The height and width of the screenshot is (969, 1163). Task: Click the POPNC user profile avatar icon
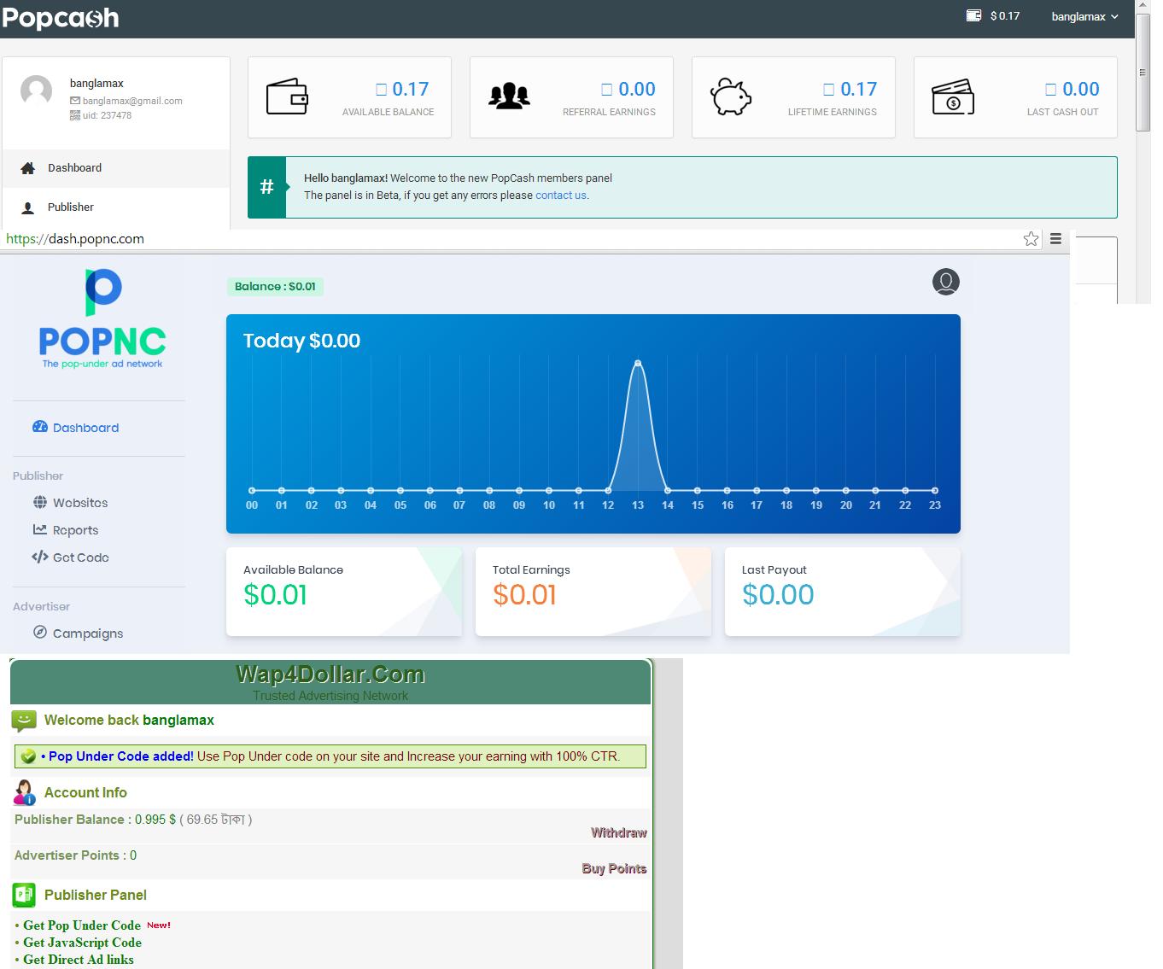(945, 282)
